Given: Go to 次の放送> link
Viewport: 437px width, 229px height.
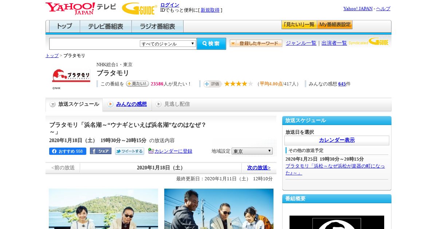Looking at the screenshot, I should click(259, 168).
